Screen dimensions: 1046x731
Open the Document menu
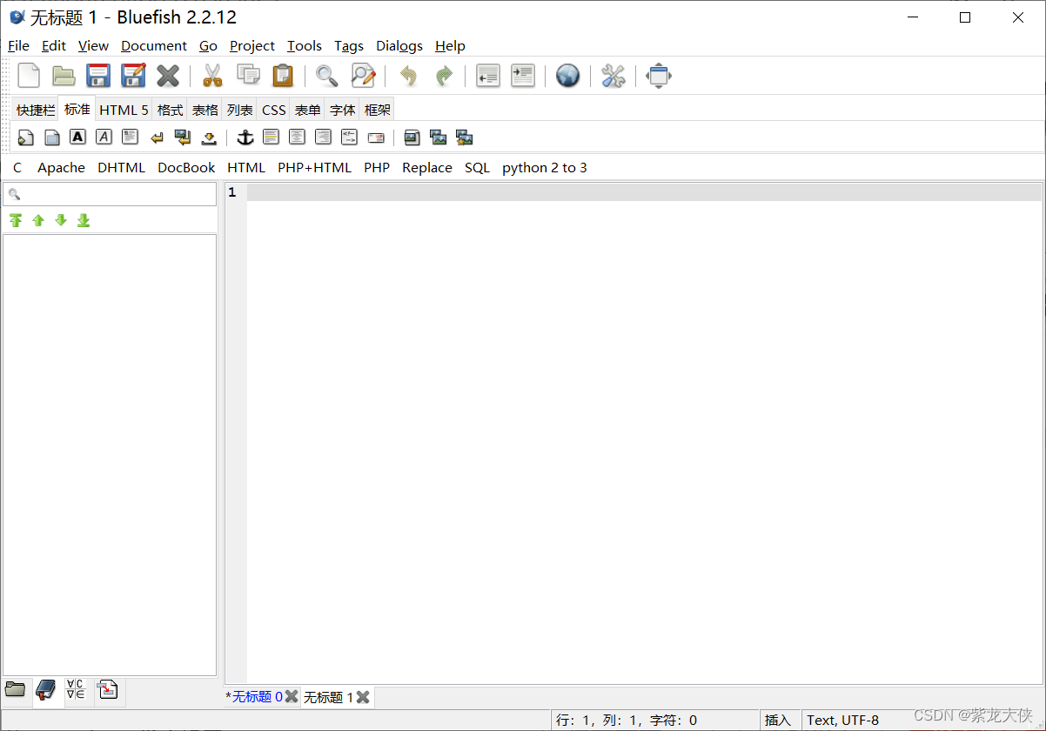154,45
